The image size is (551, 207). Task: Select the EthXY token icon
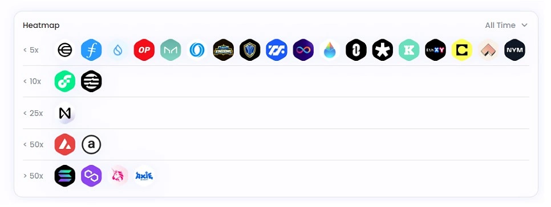(435, 49)
